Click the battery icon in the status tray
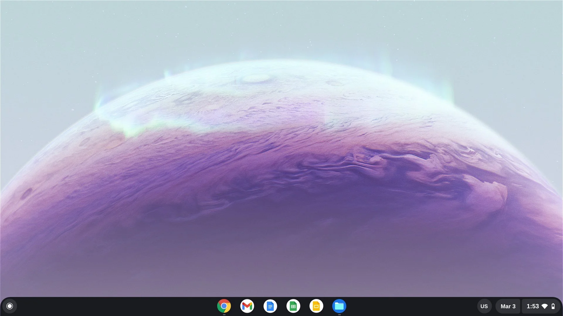 point(554,306)
